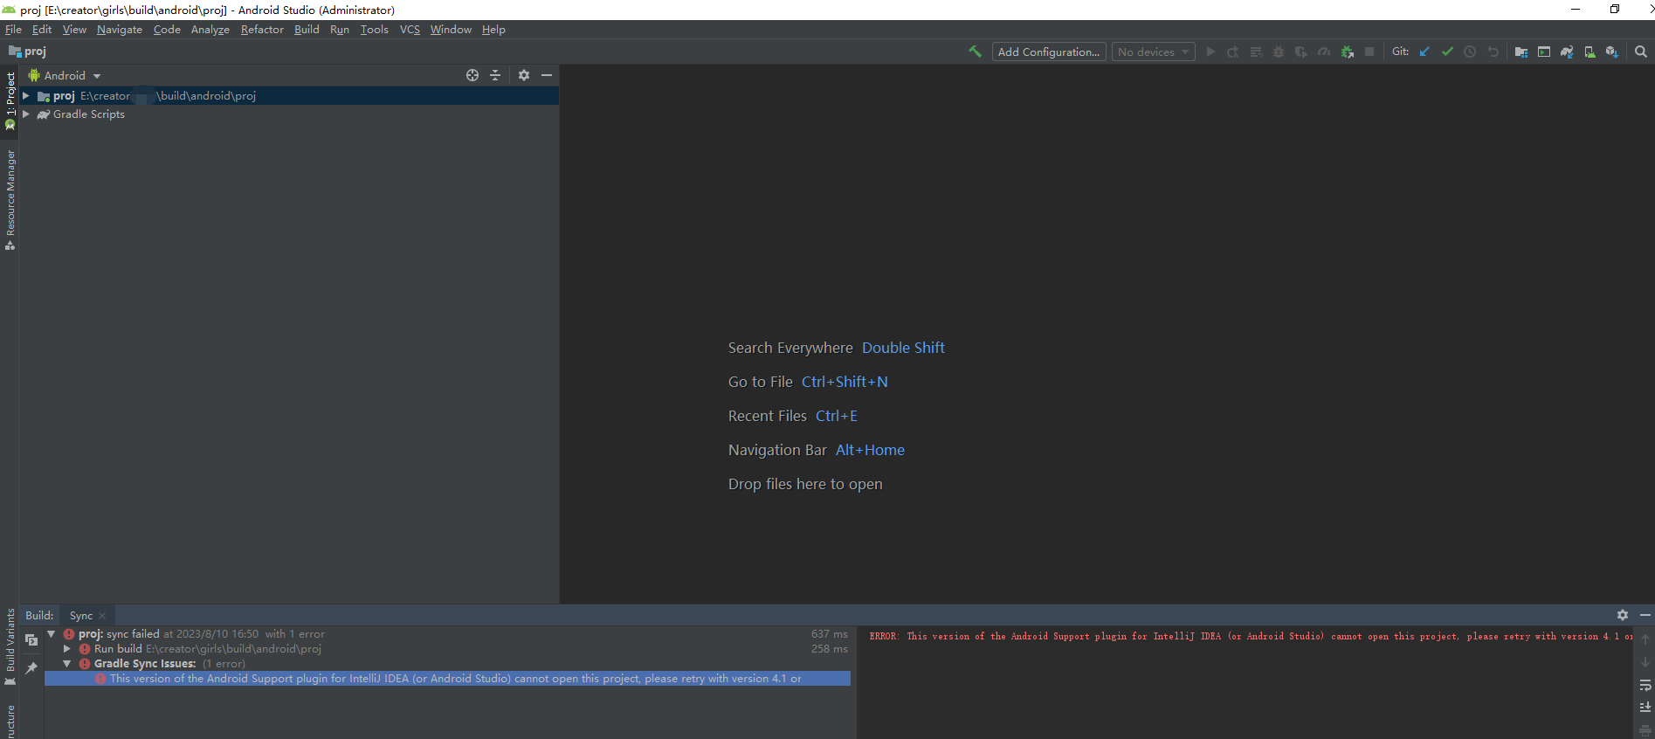Toggle the 1: Project side tab

pos(10,101)
